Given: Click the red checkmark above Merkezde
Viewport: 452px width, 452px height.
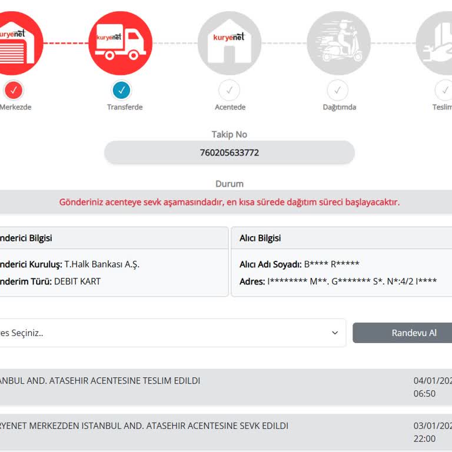Looking at the screenshot, I should (x=14, y=90).
